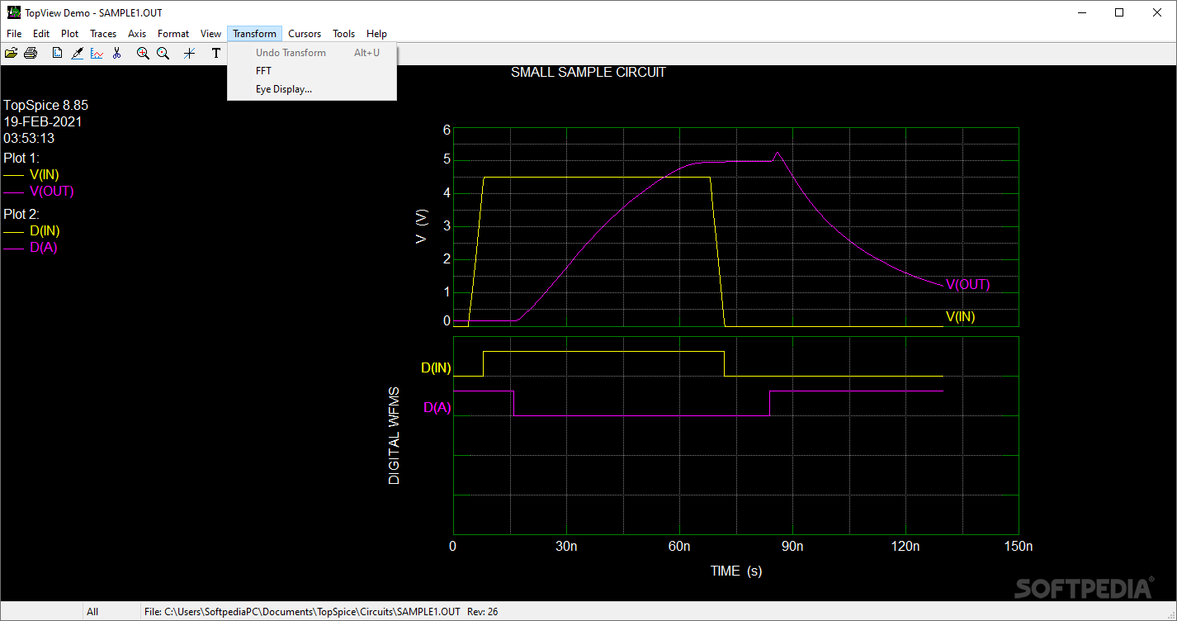Click the All status bar entry
This screenshot has width=1177, height=621.
(x=92, y=612)
